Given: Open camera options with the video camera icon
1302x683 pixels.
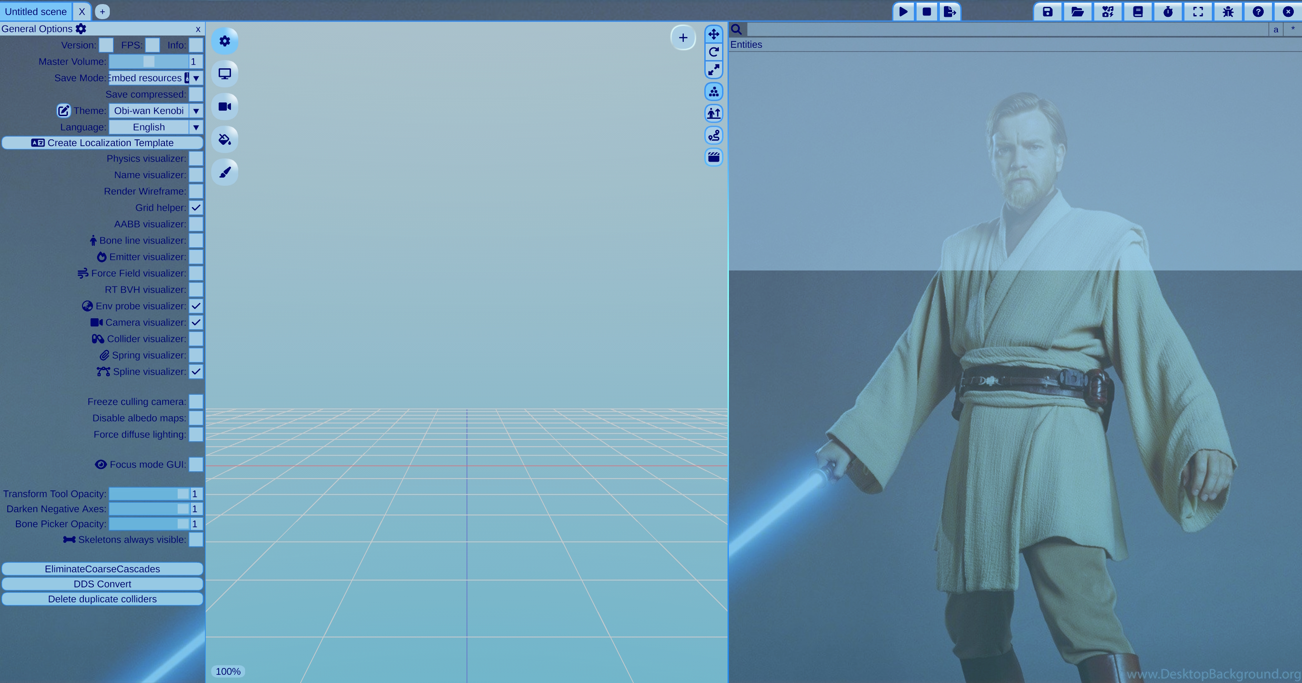Looking at the screenshot, I should pos(225,106).
